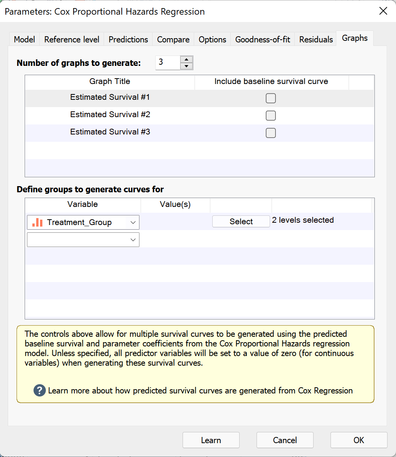Viewport: 396px width, 457px height.
Task: Increase number of graphs with up stepper arrow
Action: (x=186, y=59)
